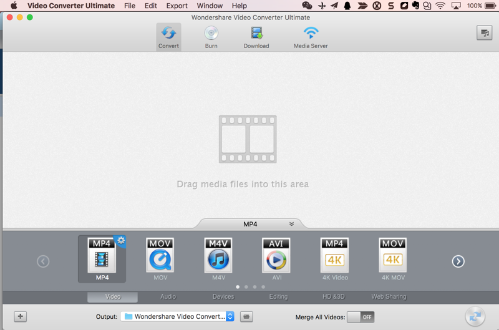This screenshot has height=330, width=499.
Task: Open the Window menu
Action: tap(210, 6)
